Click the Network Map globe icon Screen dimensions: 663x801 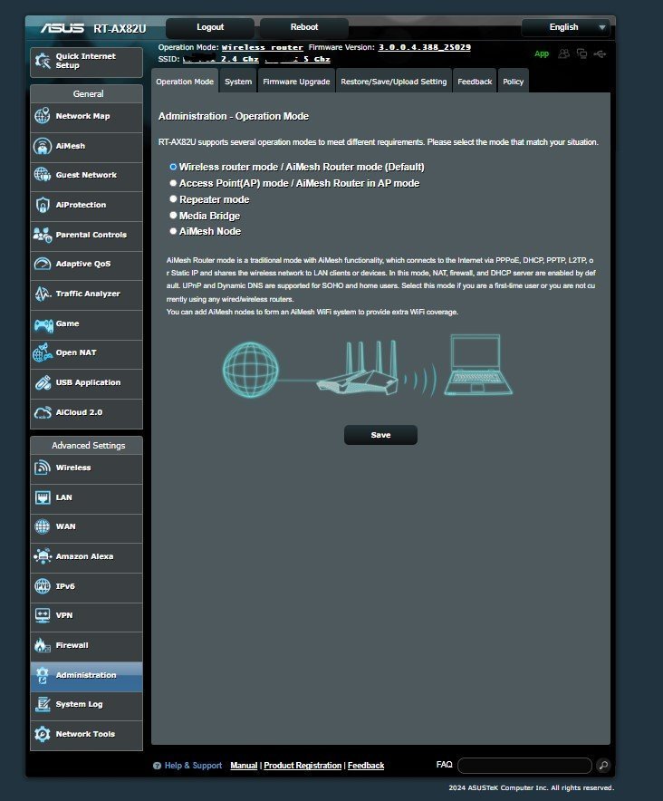(x=43, y=116)
